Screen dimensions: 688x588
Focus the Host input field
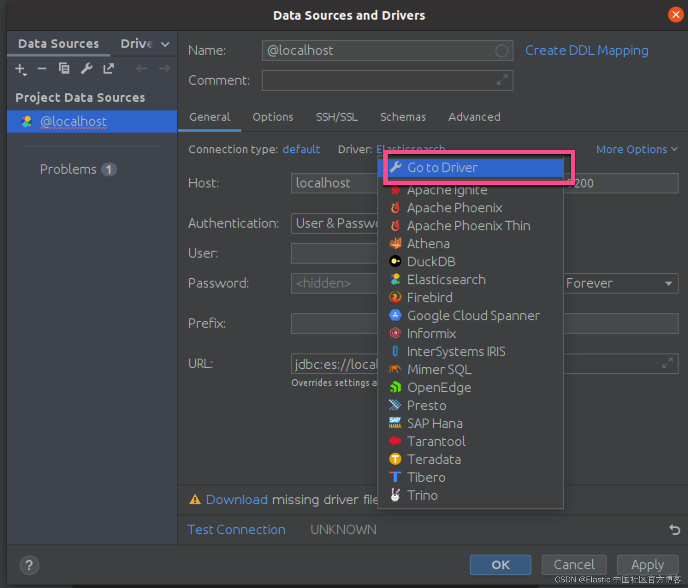tap(335, 183)
